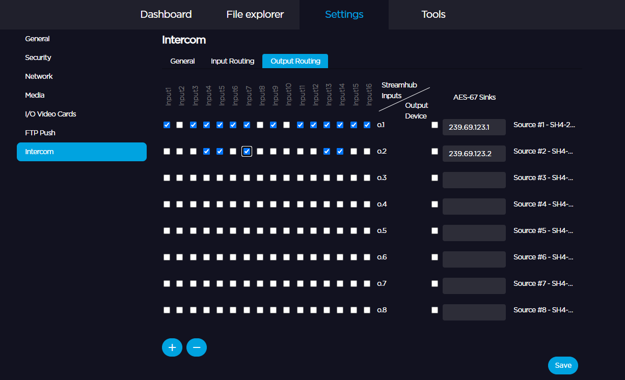Image resolution: width=625 pixels, height=380 pixels.
Task: Click the minus icon to remove an output device
Action: (x=197, y=347)
